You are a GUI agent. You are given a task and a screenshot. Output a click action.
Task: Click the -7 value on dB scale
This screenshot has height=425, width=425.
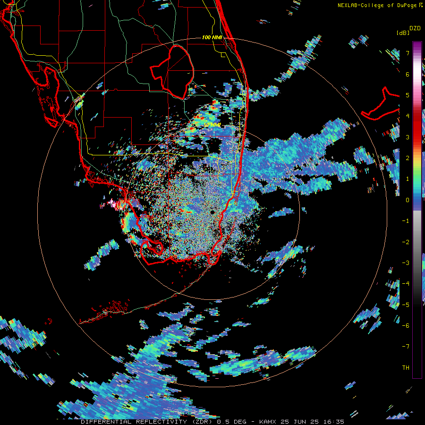[x=406, y=346]
